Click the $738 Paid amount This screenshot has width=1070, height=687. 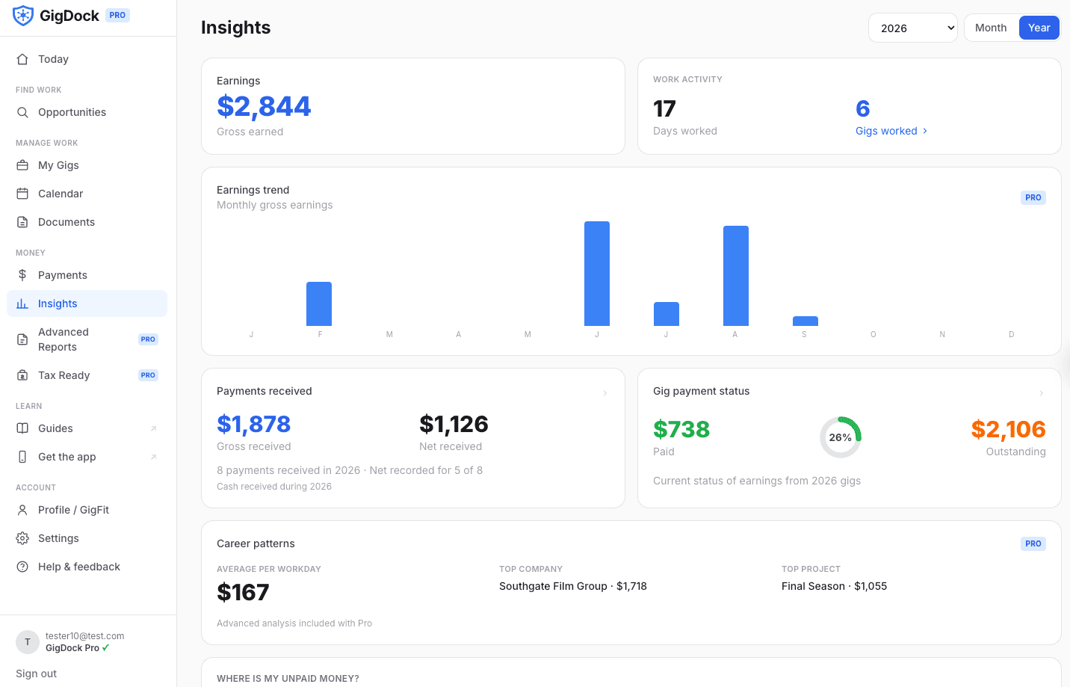tap(681, 429)
